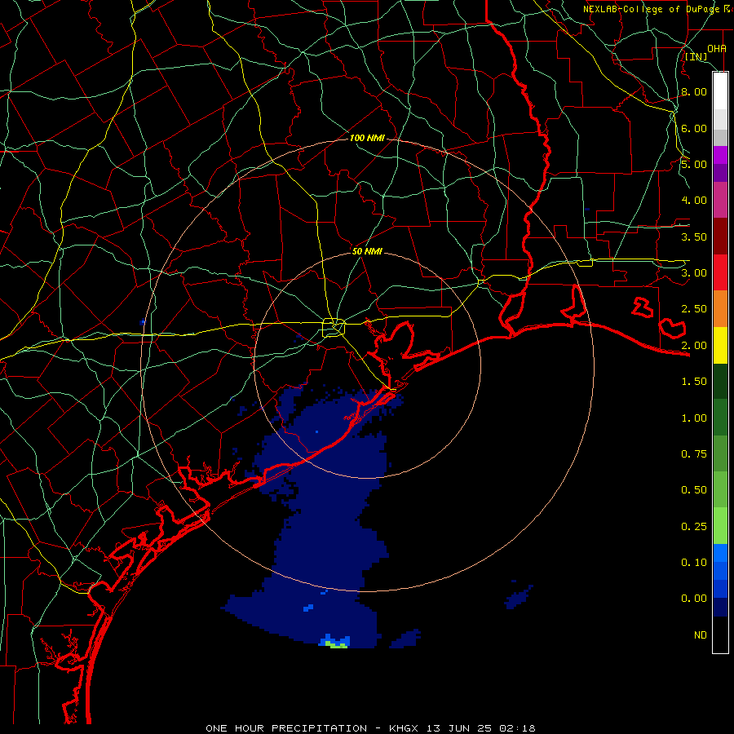
Task: Click the 1.00 scale value
Action: coord(694,418)
